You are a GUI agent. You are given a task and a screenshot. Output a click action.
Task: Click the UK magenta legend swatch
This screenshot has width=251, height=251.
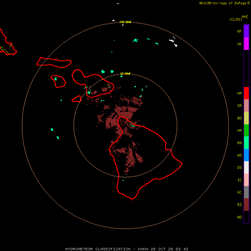point(246,44)
